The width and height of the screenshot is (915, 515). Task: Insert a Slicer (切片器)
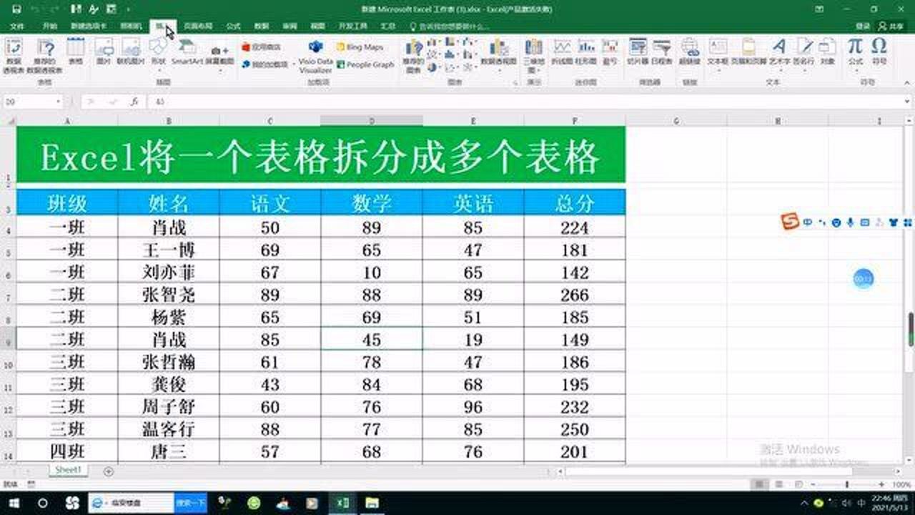pos(637,52)
